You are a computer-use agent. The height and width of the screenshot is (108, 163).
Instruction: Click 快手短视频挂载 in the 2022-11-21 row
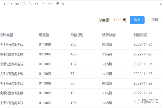click(12, 93)
